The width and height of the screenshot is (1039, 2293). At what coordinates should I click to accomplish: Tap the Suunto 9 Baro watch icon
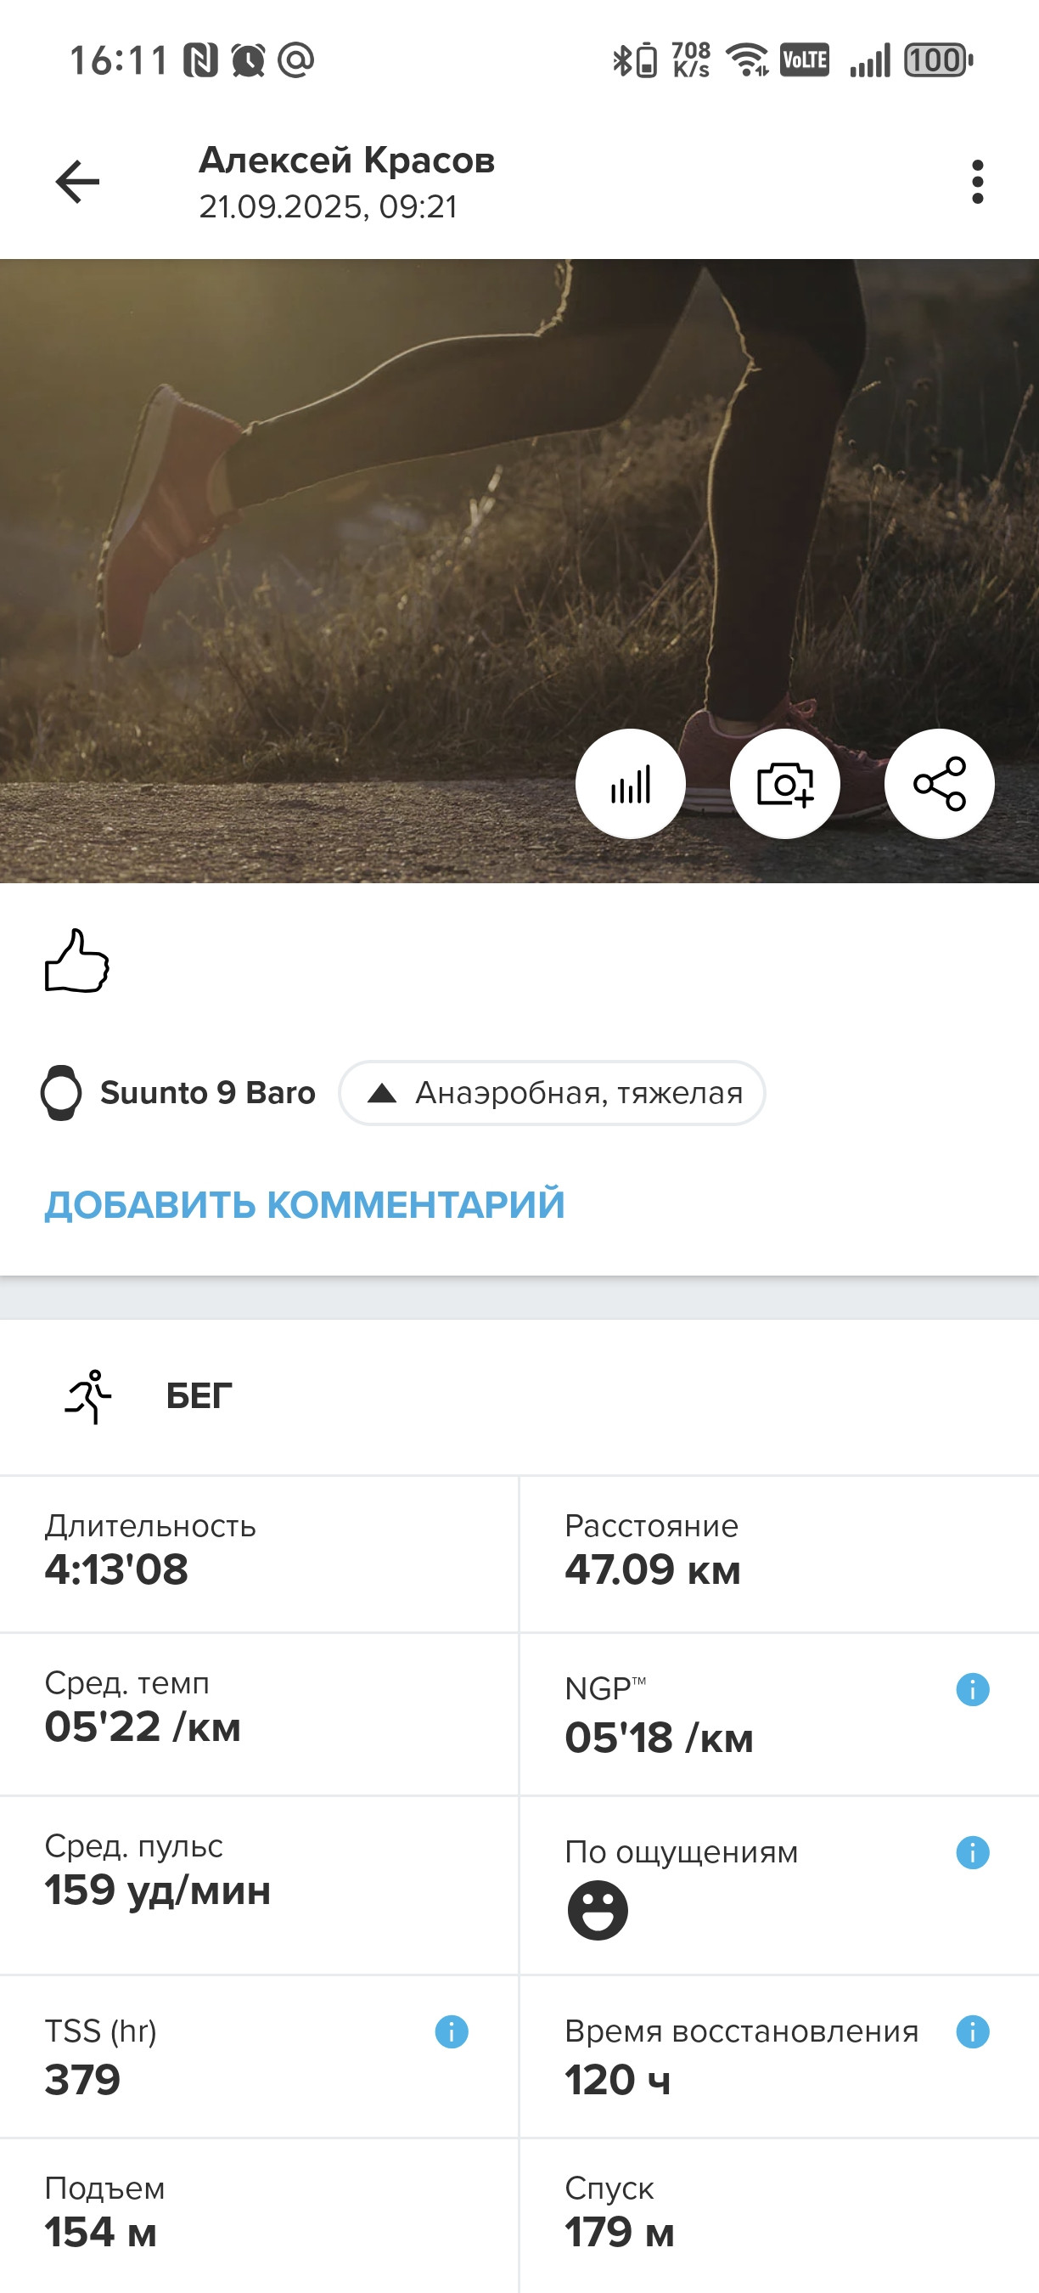pyautogui.click(x=61, y=1092)
